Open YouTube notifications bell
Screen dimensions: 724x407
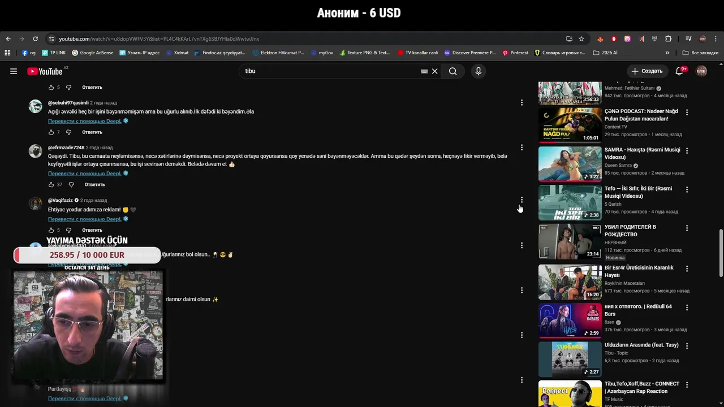pos(680,71)
